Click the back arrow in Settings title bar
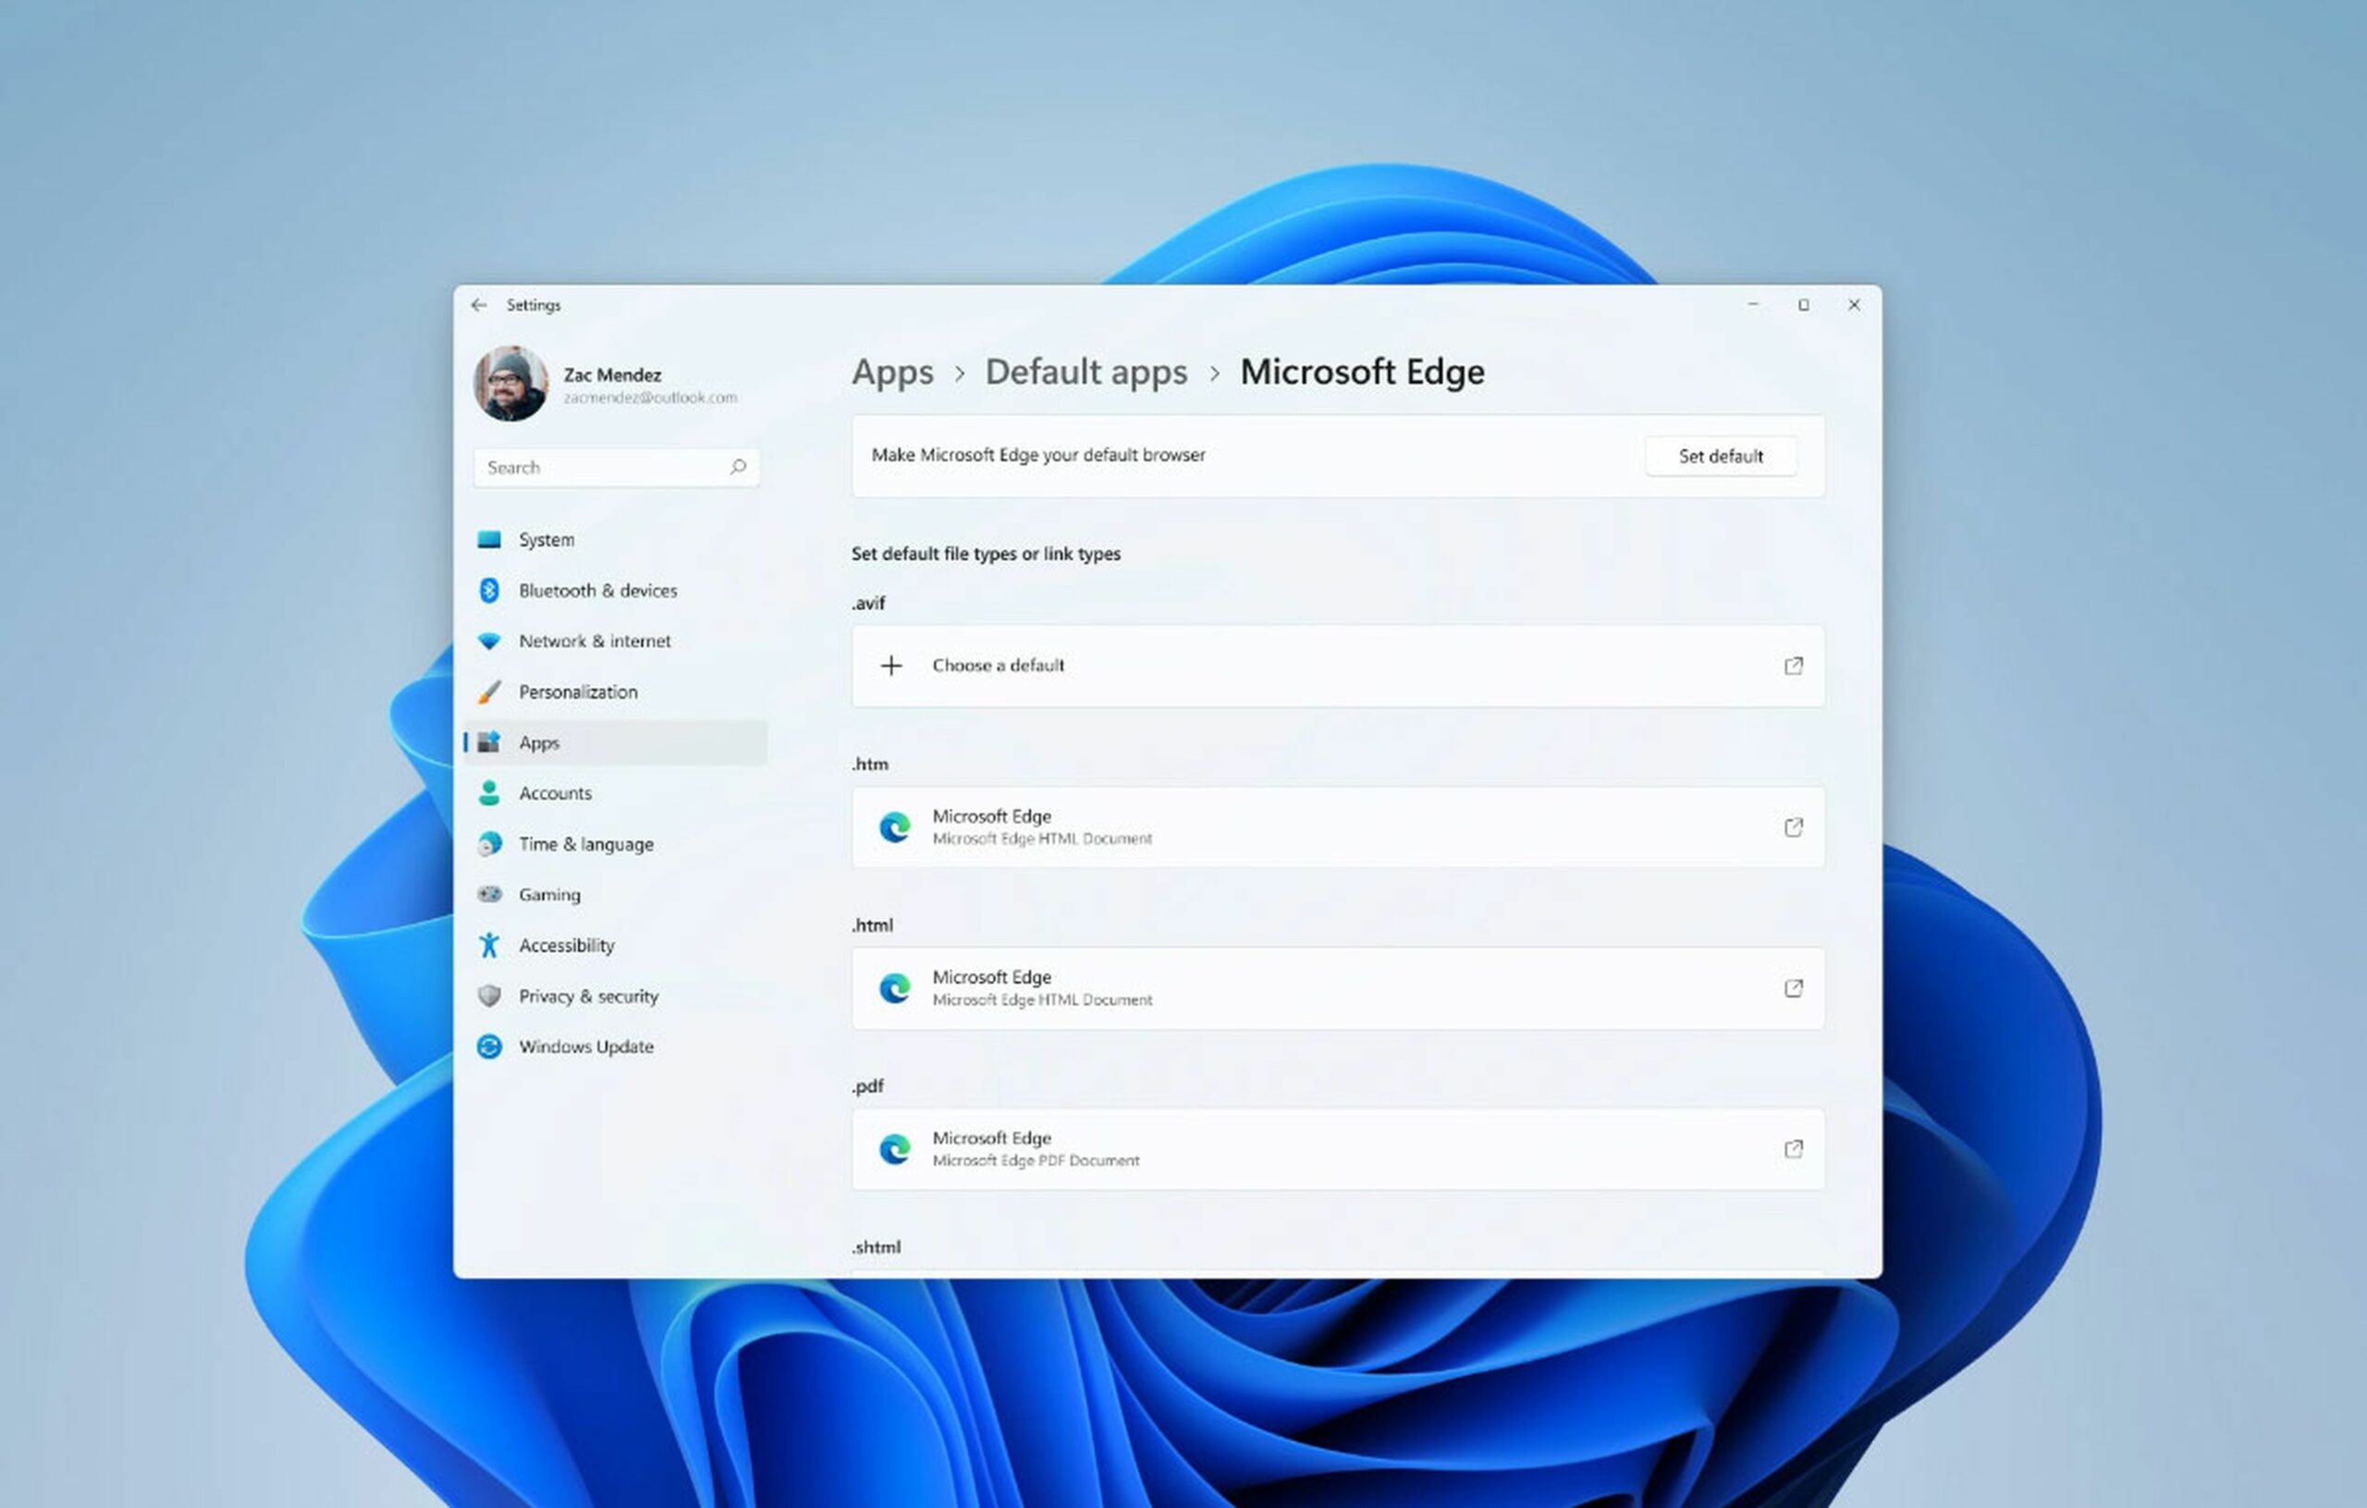 pos(479,305)
